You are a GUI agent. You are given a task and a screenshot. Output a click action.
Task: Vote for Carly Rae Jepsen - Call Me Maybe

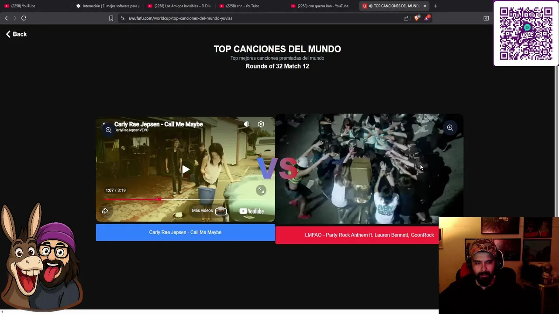click(185, 232)
